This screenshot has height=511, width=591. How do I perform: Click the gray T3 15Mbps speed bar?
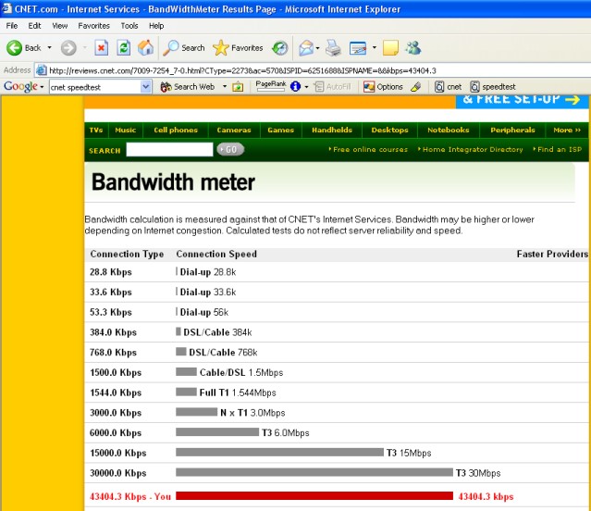point(279,452)
